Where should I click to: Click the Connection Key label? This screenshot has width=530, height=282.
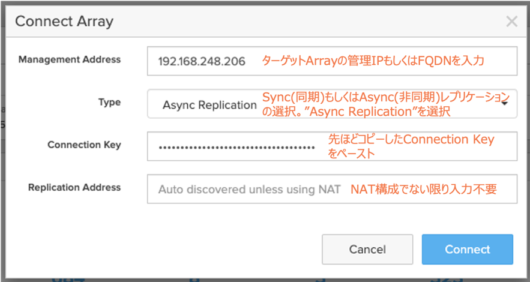[x=84, y=145]
